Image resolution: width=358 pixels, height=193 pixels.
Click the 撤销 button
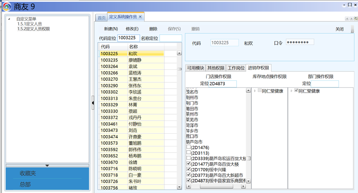pos(195,29)
